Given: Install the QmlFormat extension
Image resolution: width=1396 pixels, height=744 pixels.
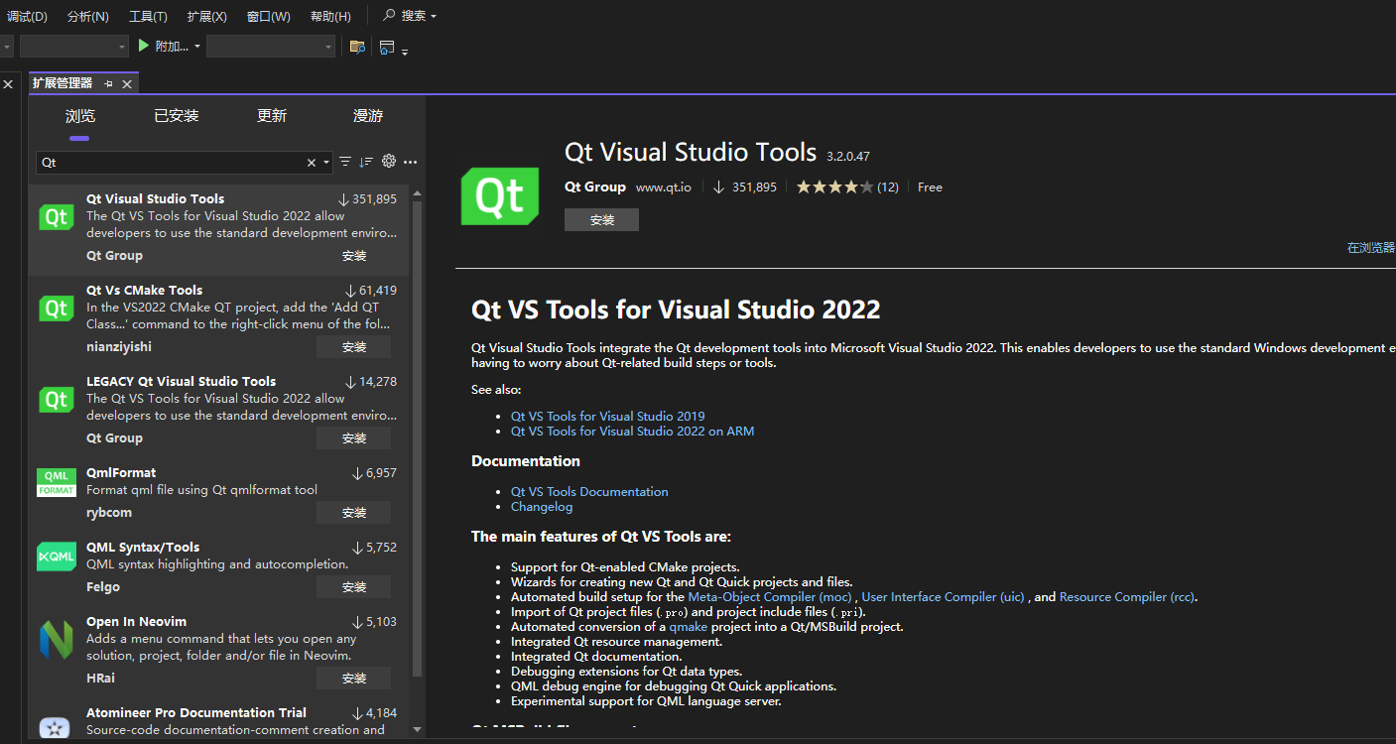Looking at the screenshot, I should (354, 513).
